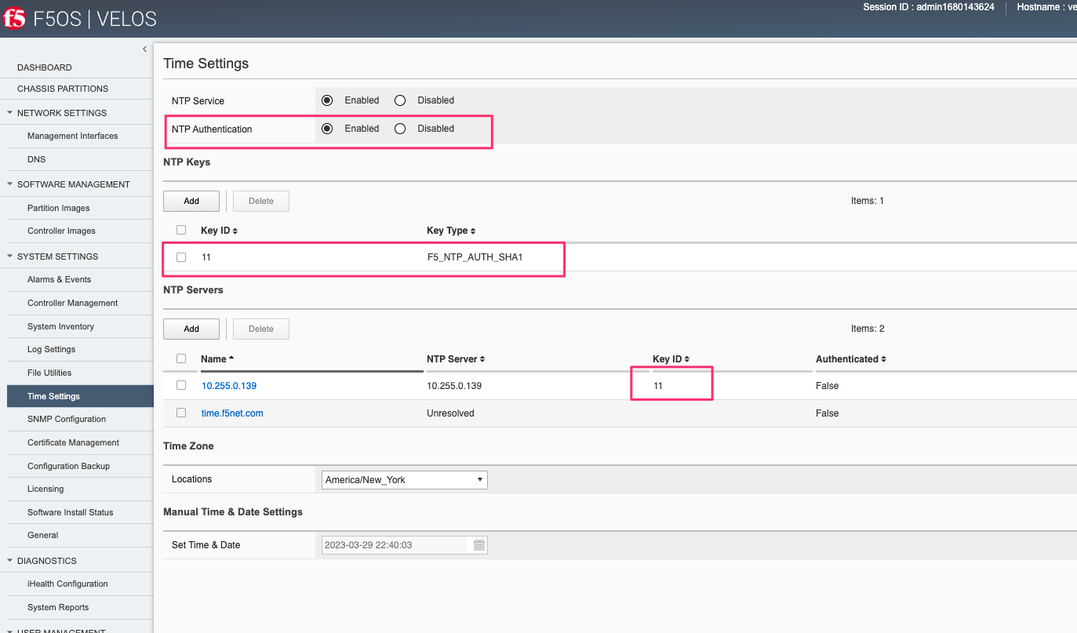
Task: Go to Alarms & Events
Action: [60, 279]
